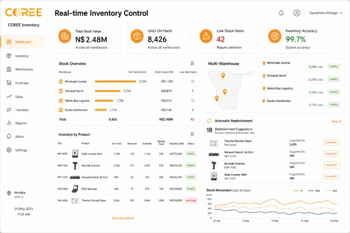The width and height of the screenshot is (350, 233).
Task: Click the Low Stock status badge
Action: tap(191, 200)
